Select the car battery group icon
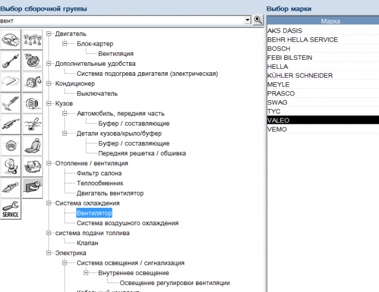 click(33, 167)
